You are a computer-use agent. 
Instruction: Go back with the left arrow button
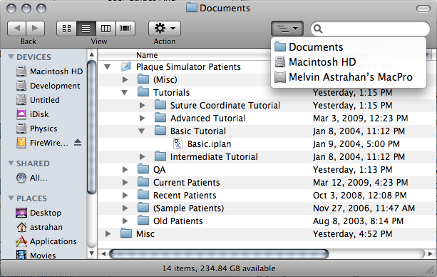(16, 29)
